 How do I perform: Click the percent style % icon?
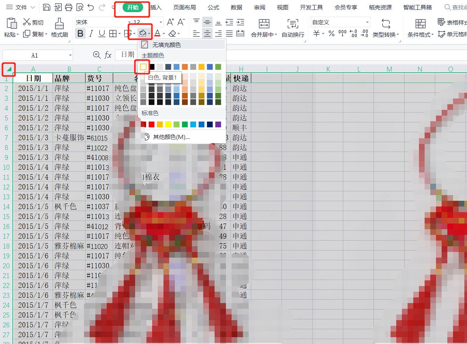[x=332, y=34]
